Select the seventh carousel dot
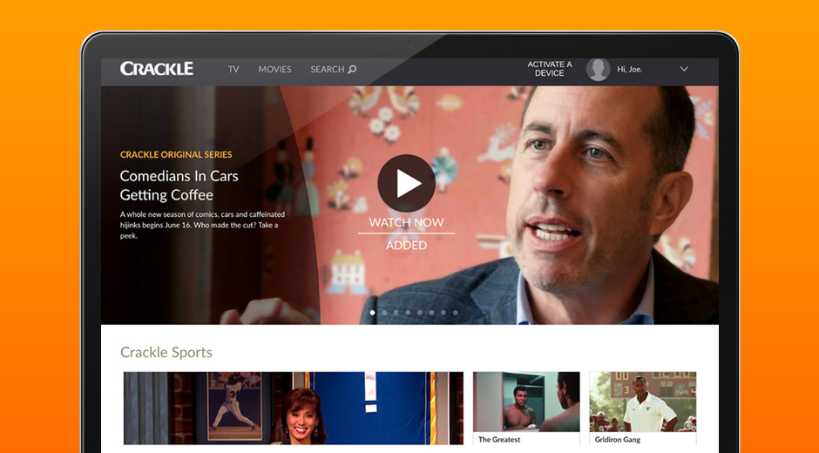 click(x=443, y=313)
